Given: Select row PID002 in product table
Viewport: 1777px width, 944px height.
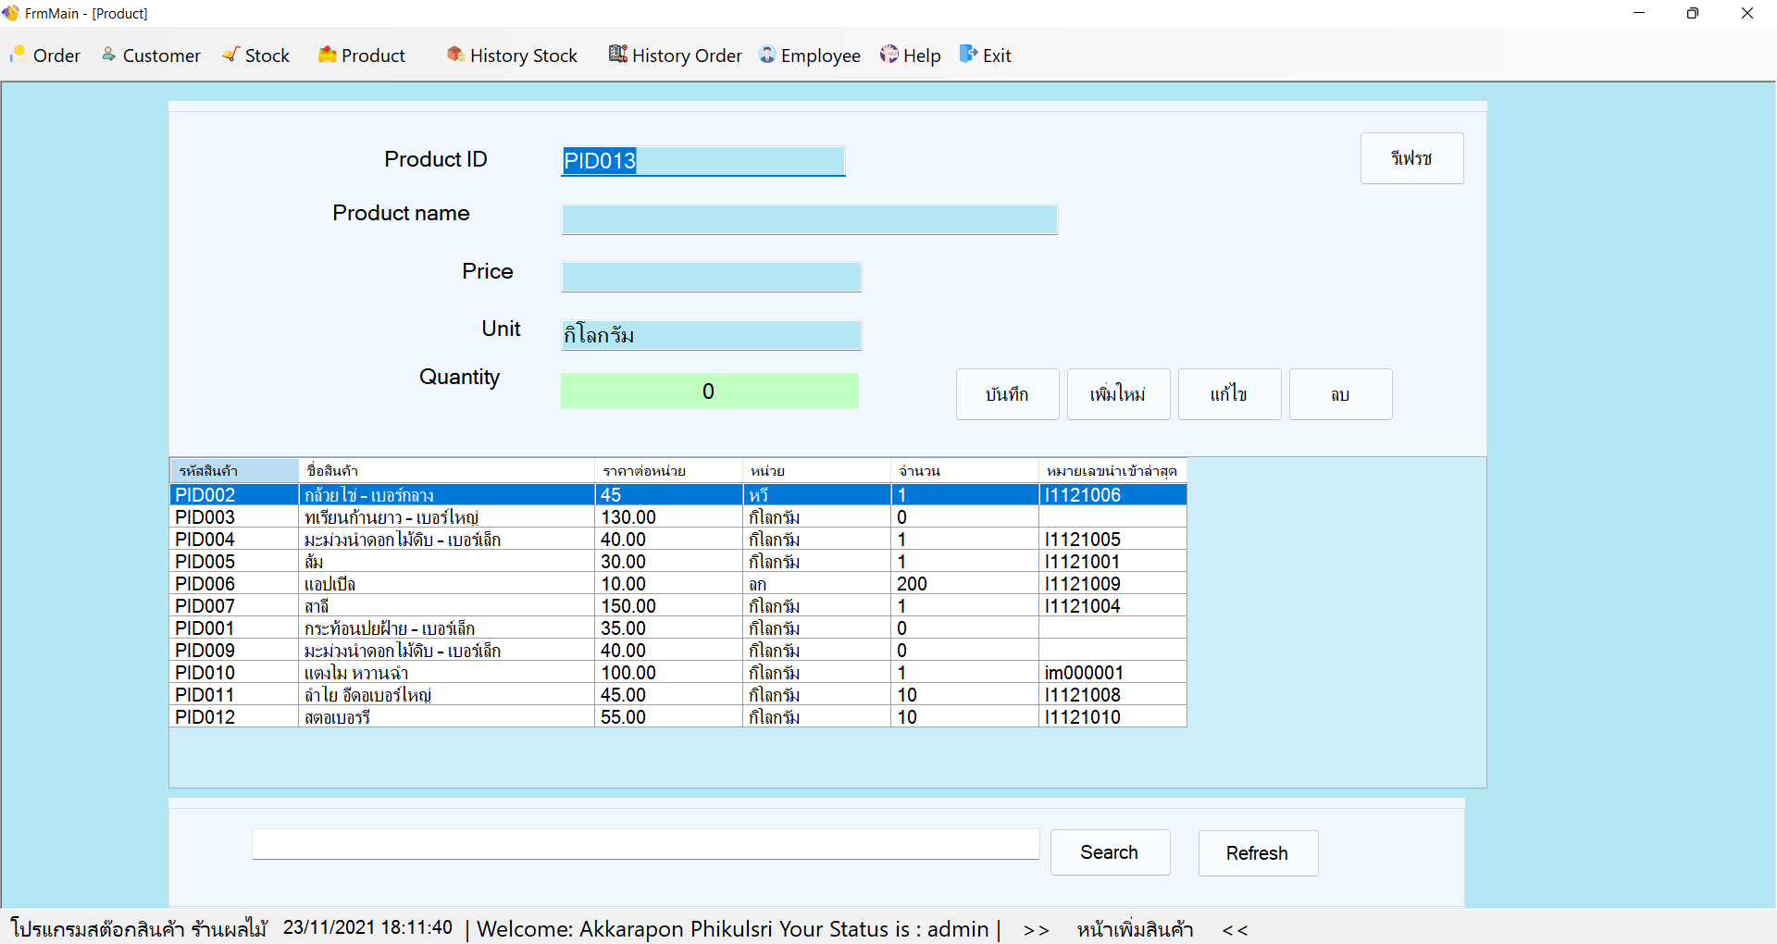Looking at the screenshot, I should (x=677, y=494).
